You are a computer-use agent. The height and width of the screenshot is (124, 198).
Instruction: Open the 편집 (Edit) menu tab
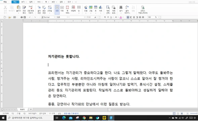[15, 2]
